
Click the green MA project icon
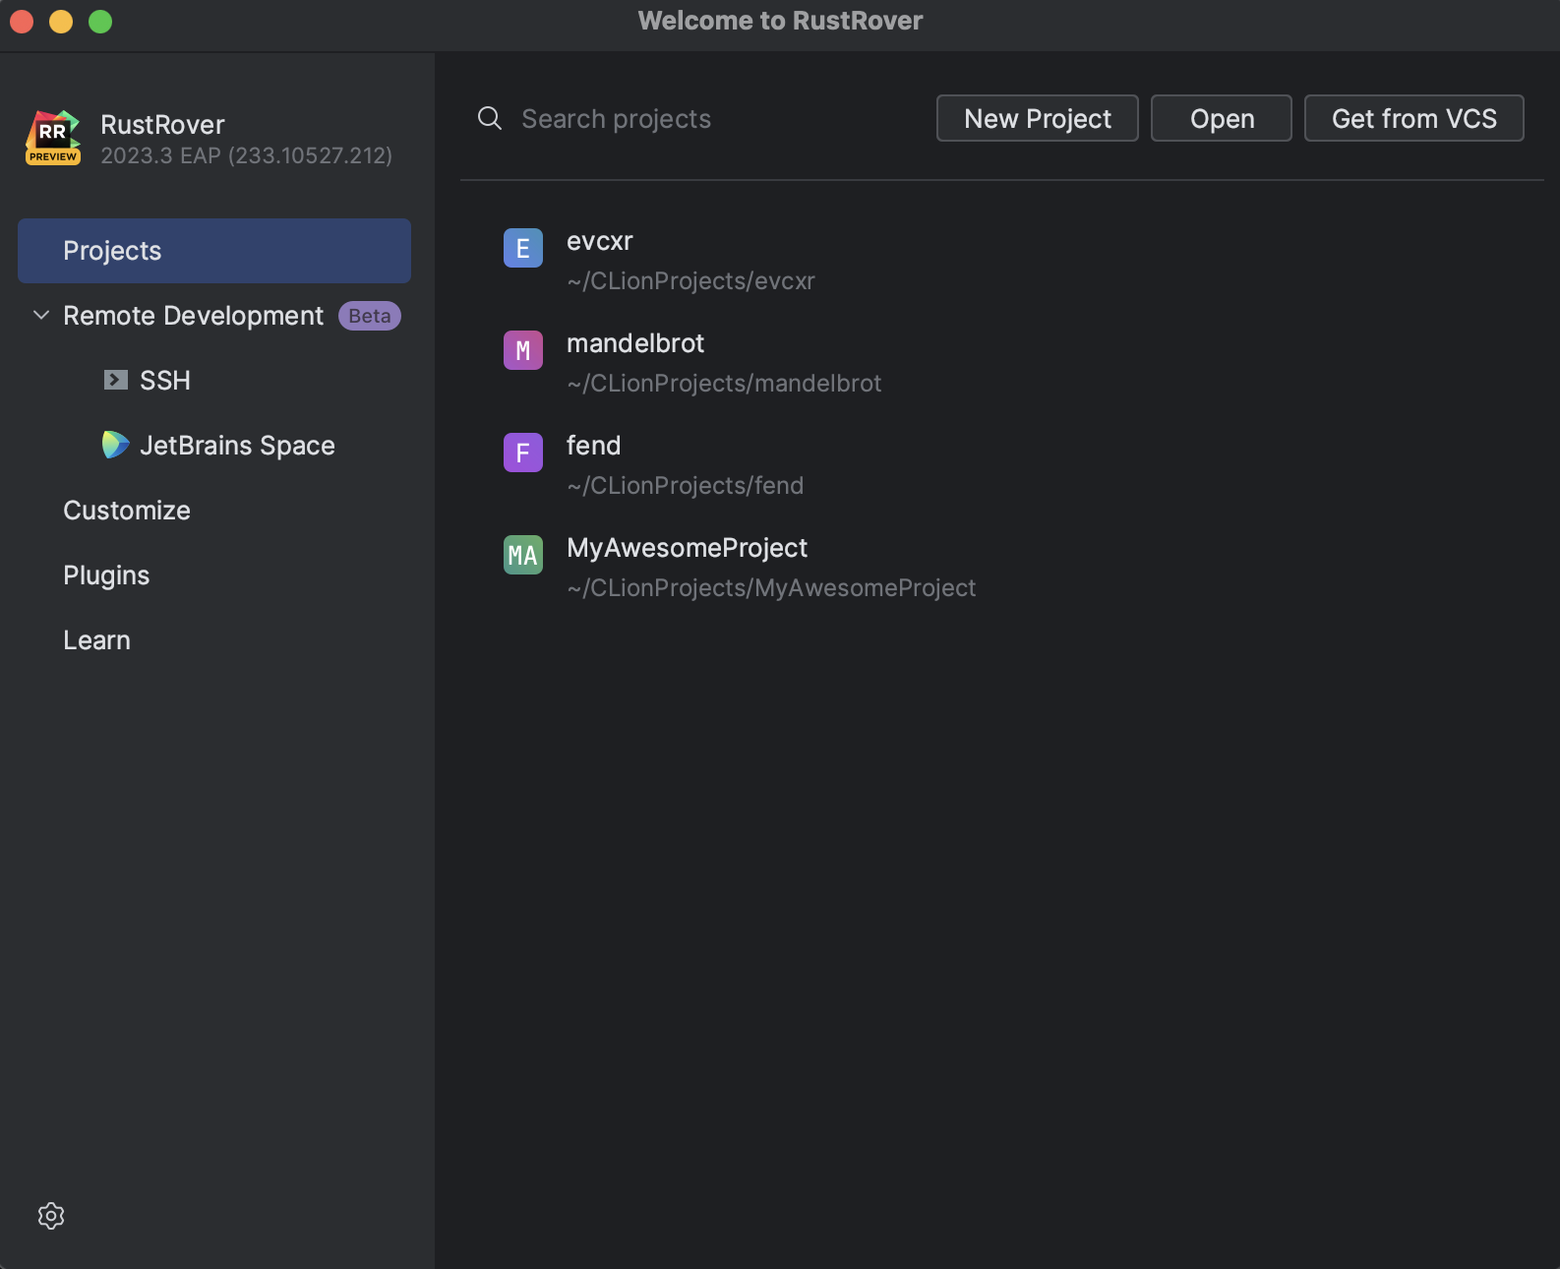(x=523, y=556)
